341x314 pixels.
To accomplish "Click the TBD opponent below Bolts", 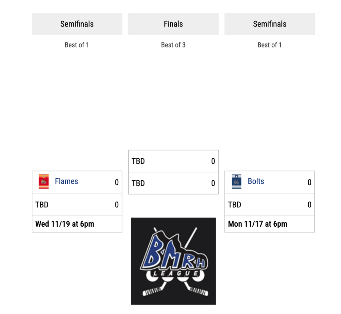I will click(x=235, y=205).
